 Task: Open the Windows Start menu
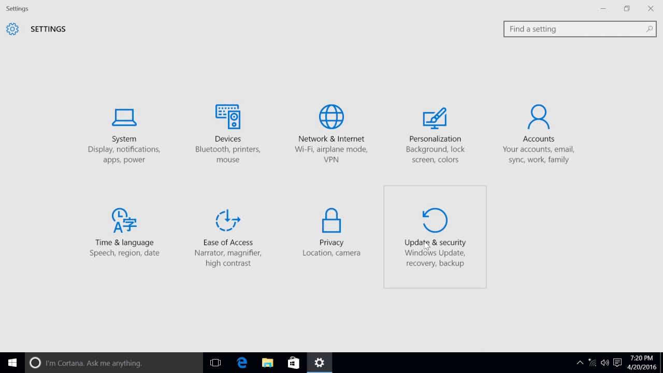pos(12,363)
